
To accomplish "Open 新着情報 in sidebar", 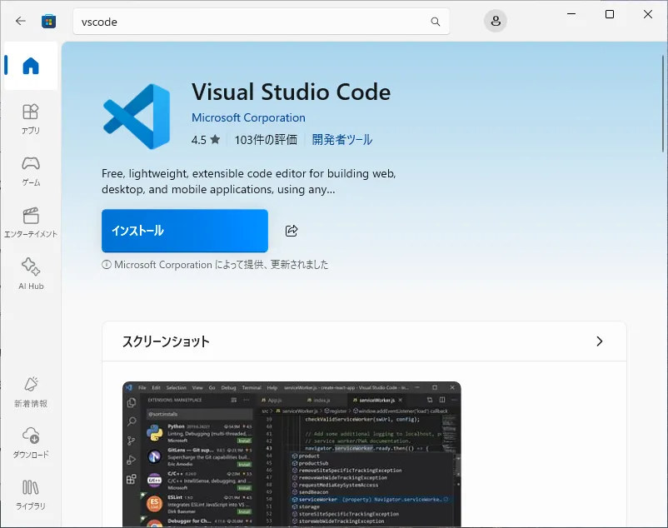I will [31, 391].
